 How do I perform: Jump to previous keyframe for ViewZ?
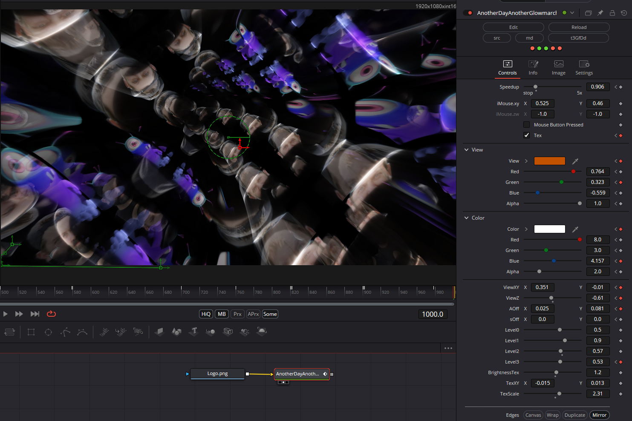[x=616, y=298]
